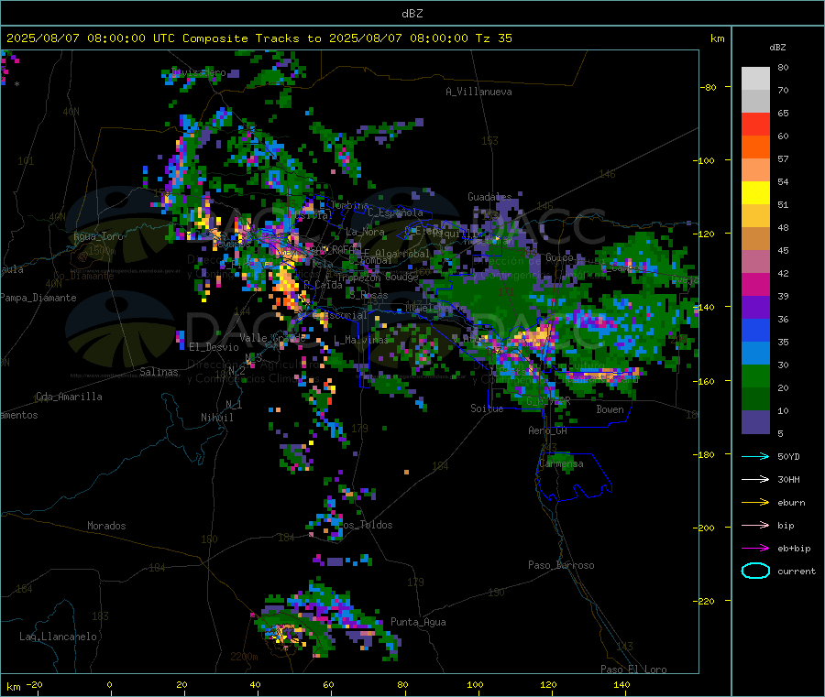The image size is (825, 697).
Task: Click the 'km' label at the bottom-left axis
Action: coord(13,687)
